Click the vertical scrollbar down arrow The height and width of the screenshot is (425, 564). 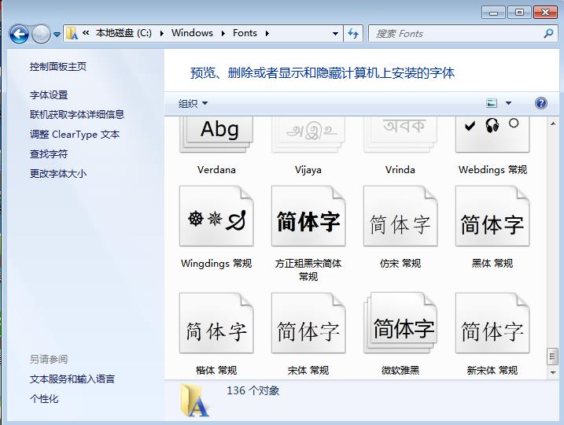coord(552,371)
